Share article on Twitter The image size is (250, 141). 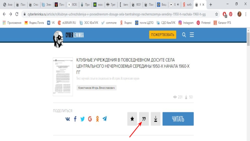coord(82,119)
